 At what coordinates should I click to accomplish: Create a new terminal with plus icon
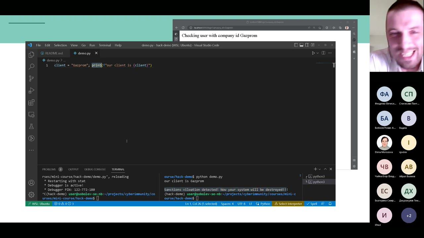click(315, 169)
